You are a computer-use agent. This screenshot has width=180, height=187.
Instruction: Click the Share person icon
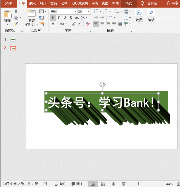pyautogui.click(x=168, y=4)
